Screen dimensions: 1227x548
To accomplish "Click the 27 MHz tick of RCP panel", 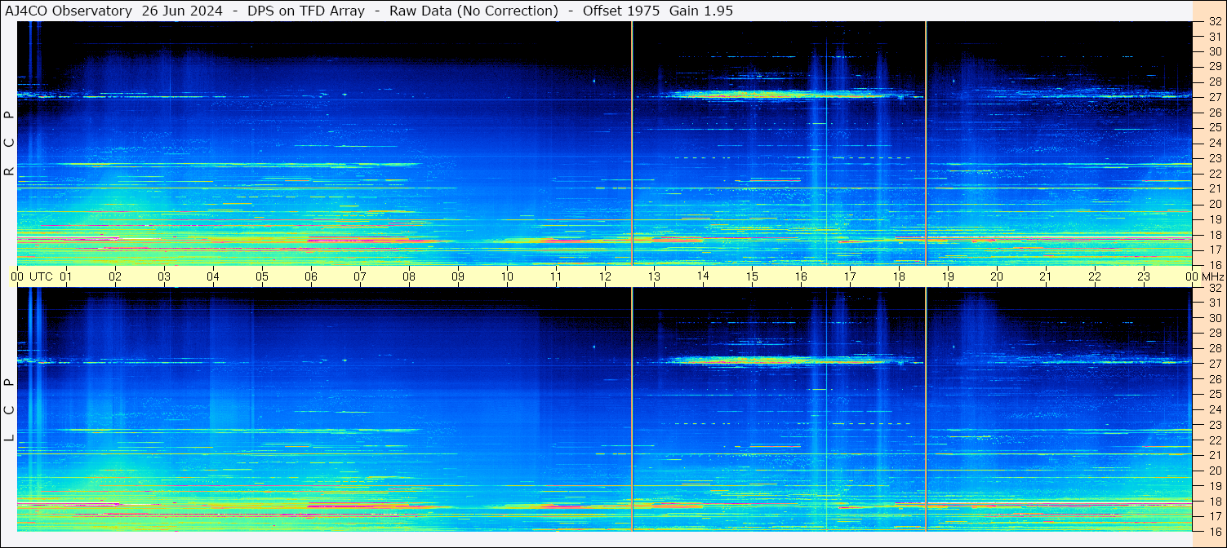I will click(1215, 97).
